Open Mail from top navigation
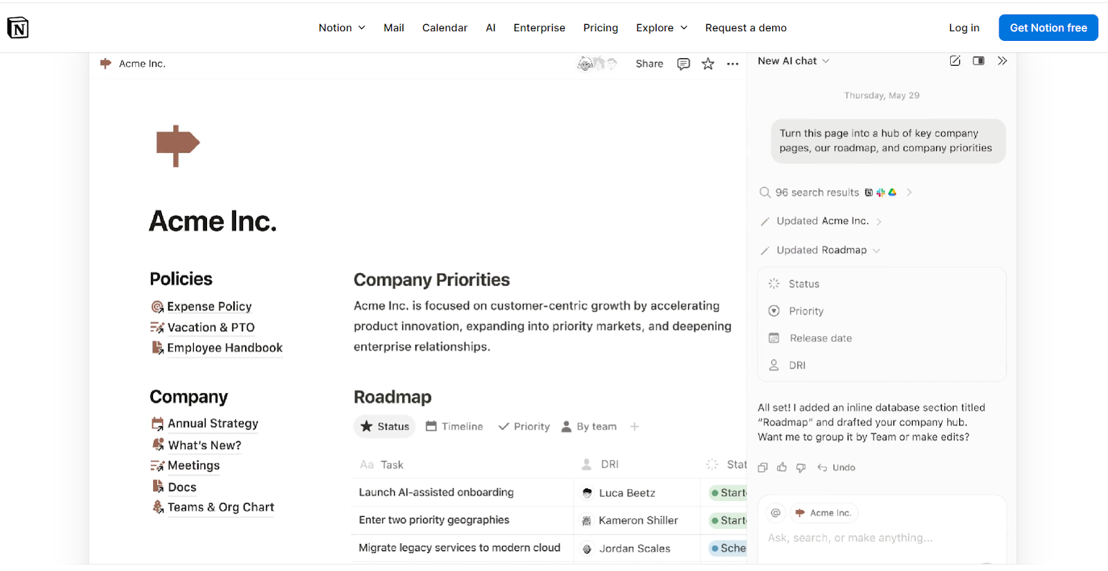 [394, 28]
